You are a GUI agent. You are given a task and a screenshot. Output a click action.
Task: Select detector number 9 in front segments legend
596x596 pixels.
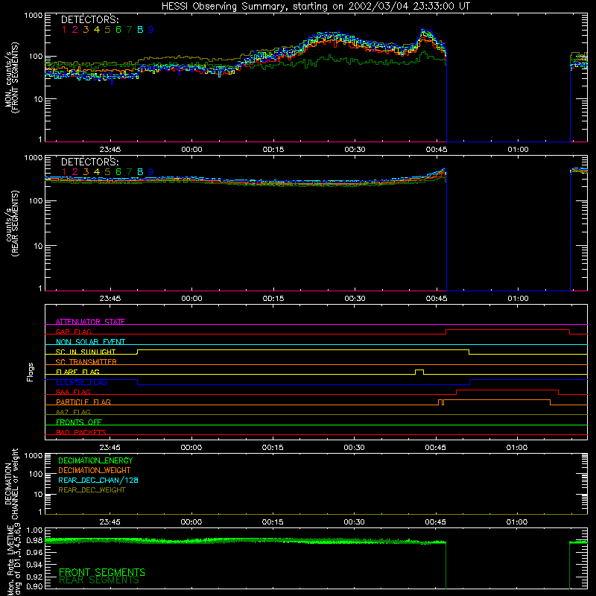point(151,29)
